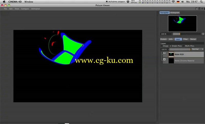This screenshot has width=205, height=124.
Task: Open the File menu in Picture Viewer
Action: 5,9
